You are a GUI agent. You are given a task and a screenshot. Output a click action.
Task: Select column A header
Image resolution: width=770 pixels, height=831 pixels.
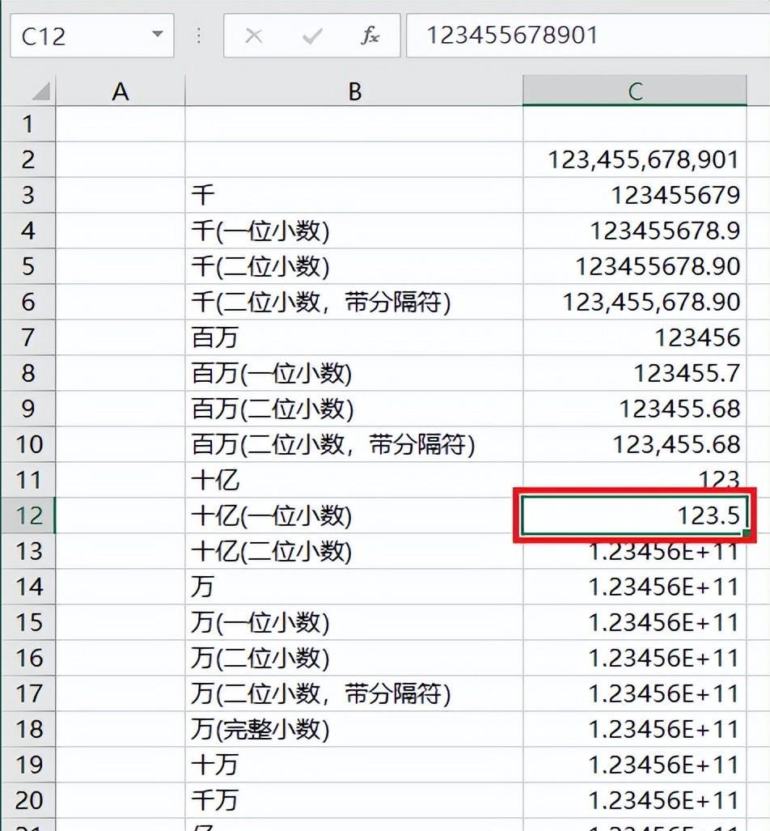(121, 91)
